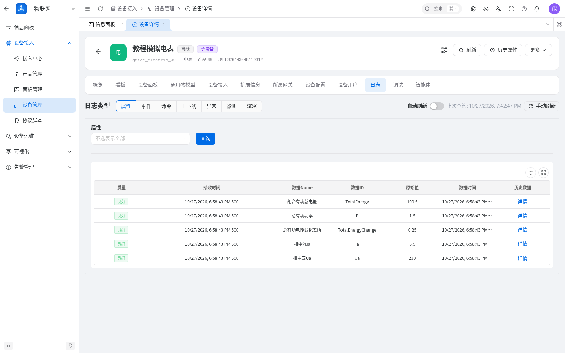The image size is (565, 353).
Task: Click the purple user avatar
Action: [554, 9]
